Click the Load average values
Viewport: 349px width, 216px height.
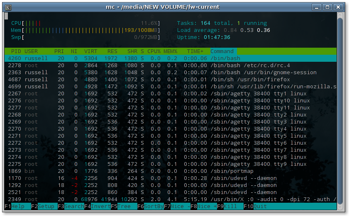point(247,30)
